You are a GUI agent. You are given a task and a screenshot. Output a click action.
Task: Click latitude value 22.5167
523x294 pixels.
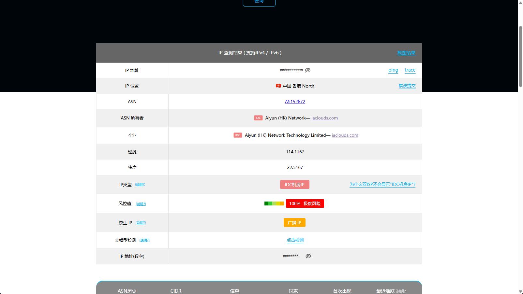[x=295, y=167]
